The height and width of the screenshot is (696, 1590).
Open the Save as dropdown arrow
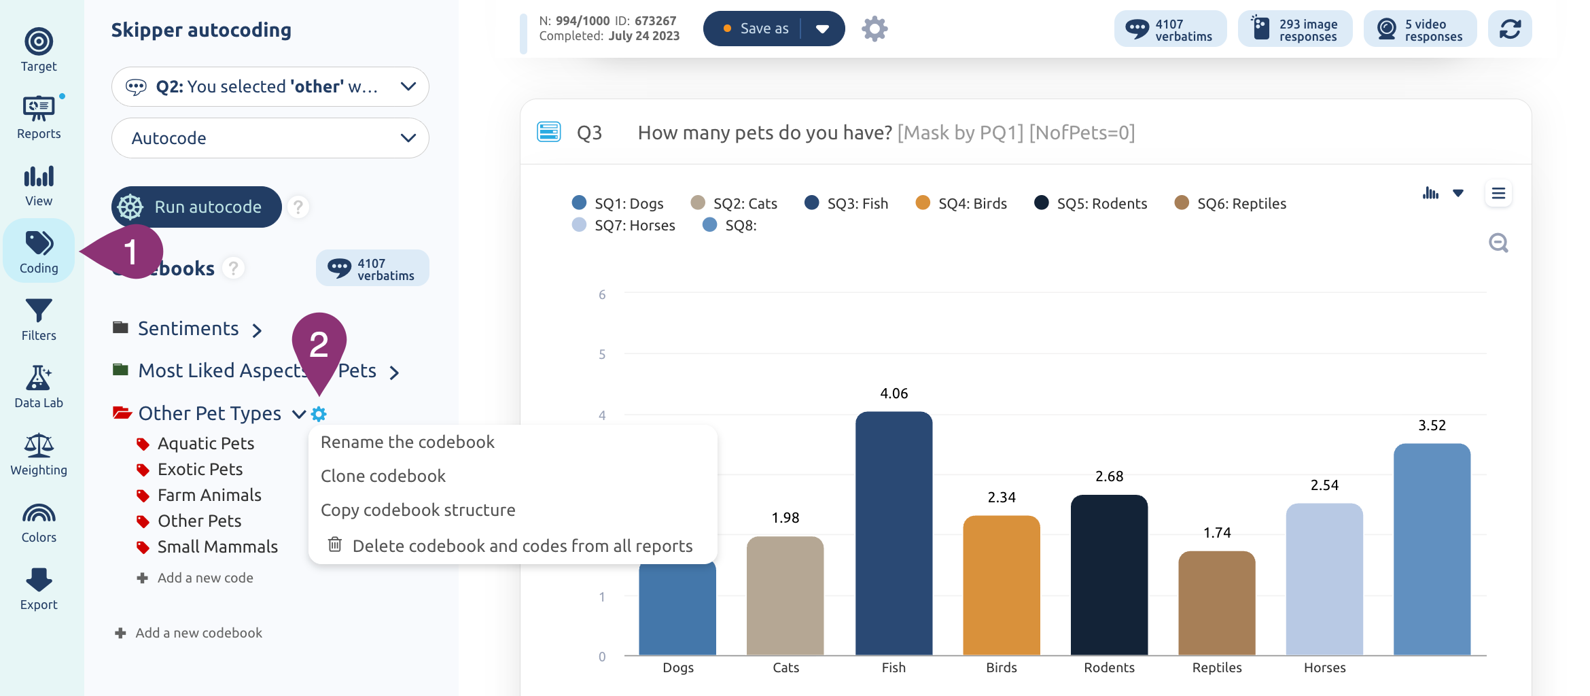(823, 29)
